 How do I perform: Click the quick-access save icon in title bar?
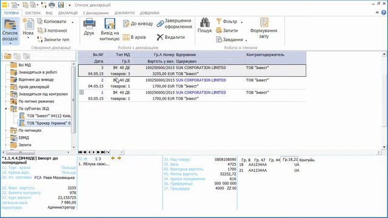coord(61,5)
